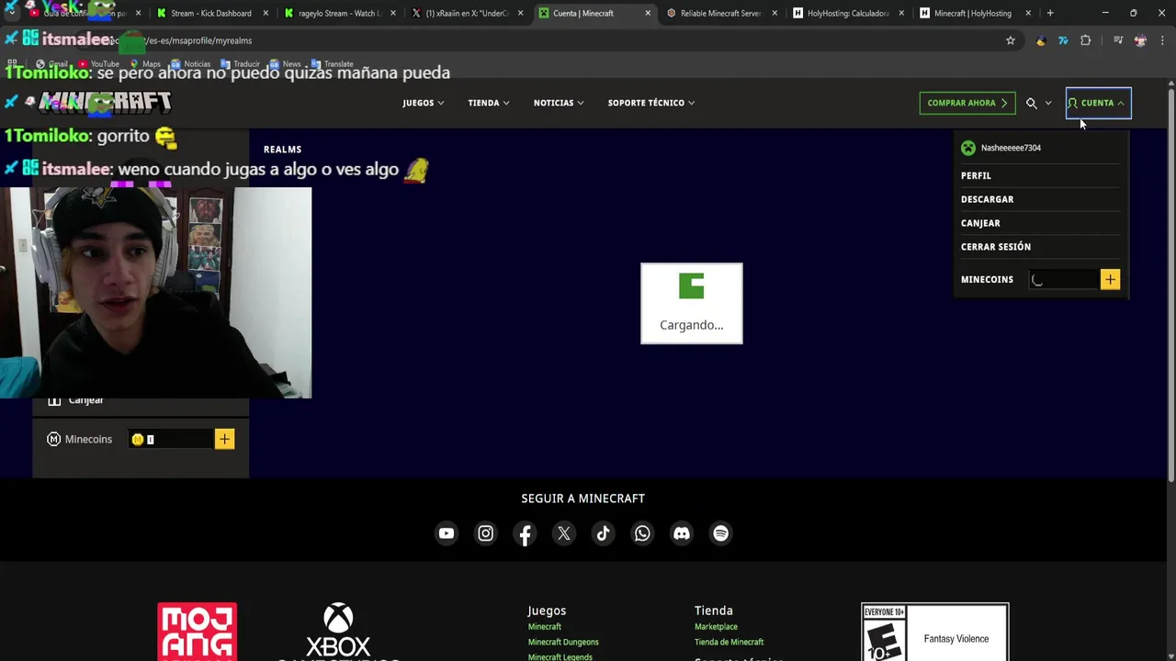Open the Noticias bookmark in bookmarks bar

190,64
